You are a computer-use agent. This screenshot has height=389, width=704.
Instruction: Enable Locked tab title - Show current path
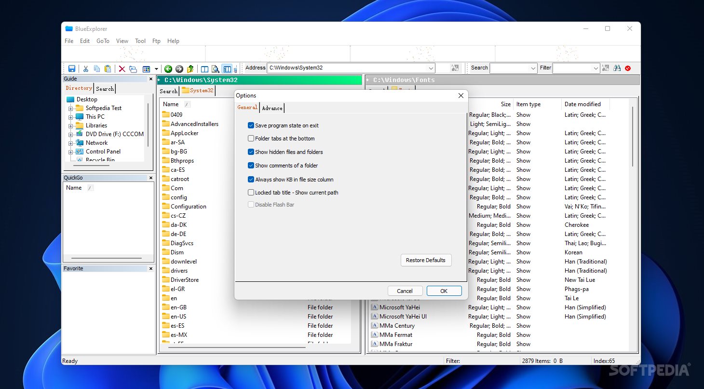pos(251,193)
